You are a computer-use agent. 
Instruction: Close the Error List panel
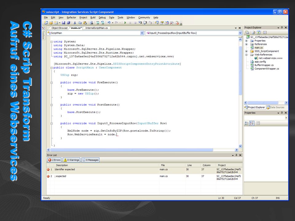240,155
